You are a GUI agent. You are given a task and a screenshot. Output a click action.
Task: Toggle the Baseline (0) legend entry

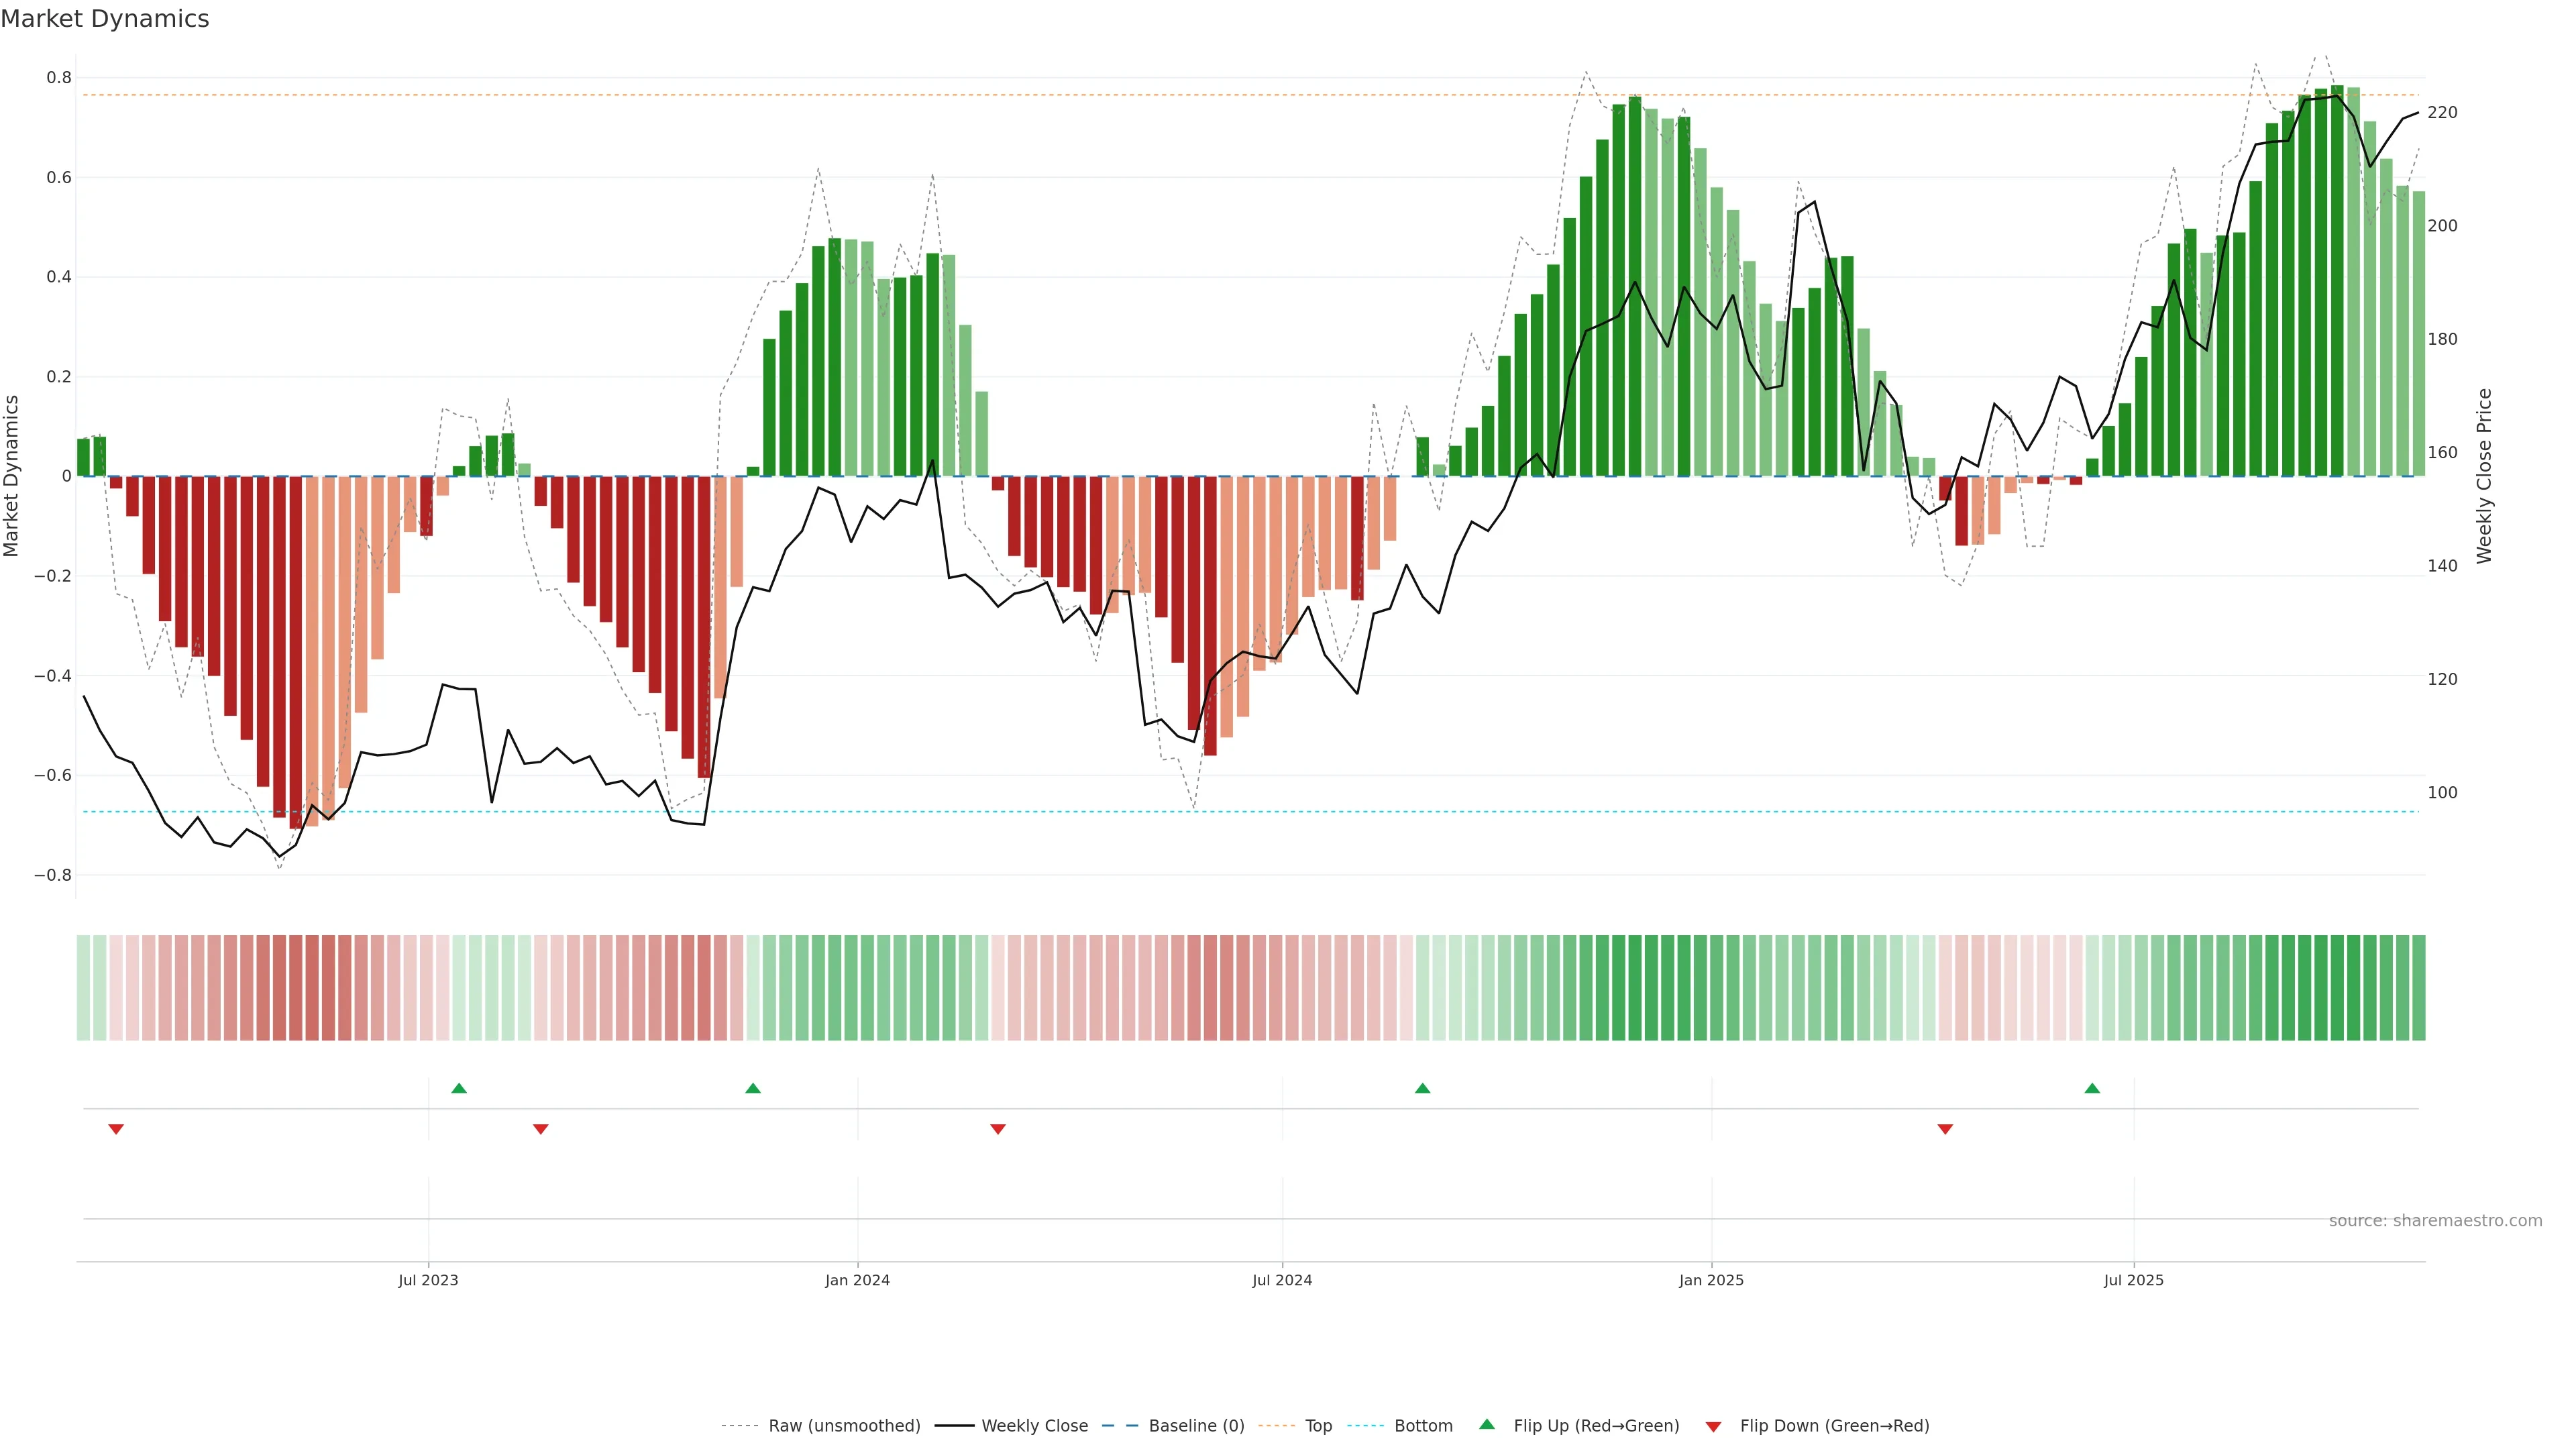(1196, 1426)
